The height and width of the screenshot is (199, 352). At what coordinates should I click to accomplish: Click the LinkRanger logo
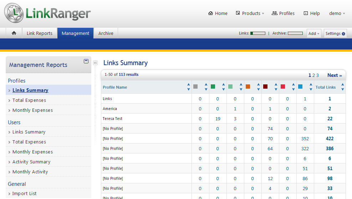tap(48, 14)
